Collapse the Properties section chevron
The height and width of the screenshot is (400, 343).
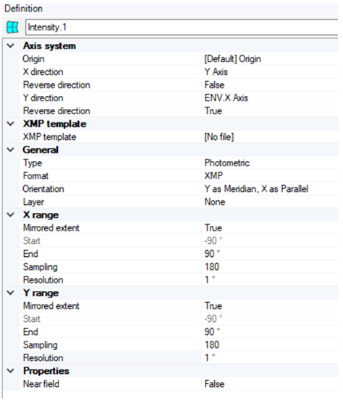[x=11, y=370]
